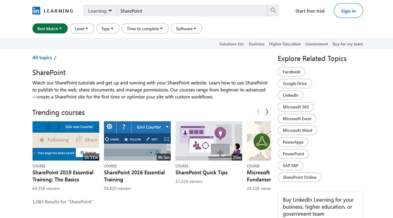Open the Time to complete filter
Screen dimensions: 393x218
(145, 29)
